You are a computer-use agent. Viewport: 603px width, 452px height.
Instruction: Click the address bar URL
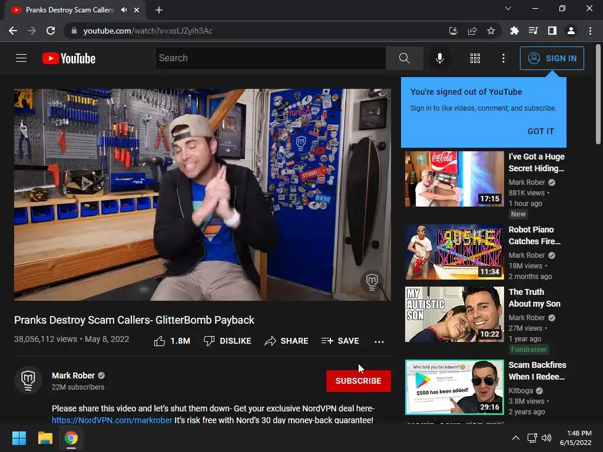(x=148, y=31)
